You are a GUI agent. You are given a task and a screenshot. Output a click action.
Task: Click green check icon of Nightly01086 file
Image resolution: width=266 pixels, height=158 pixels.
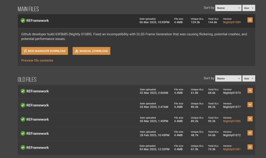pos(23,119)
